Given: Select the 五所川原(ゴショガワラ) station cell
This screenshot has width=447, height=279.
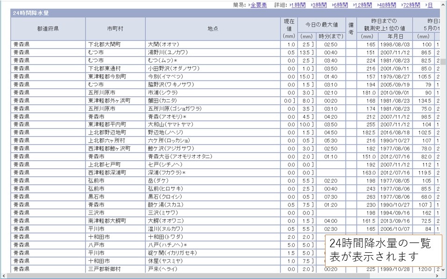Looking at the screenshot, I should [213, 108].
